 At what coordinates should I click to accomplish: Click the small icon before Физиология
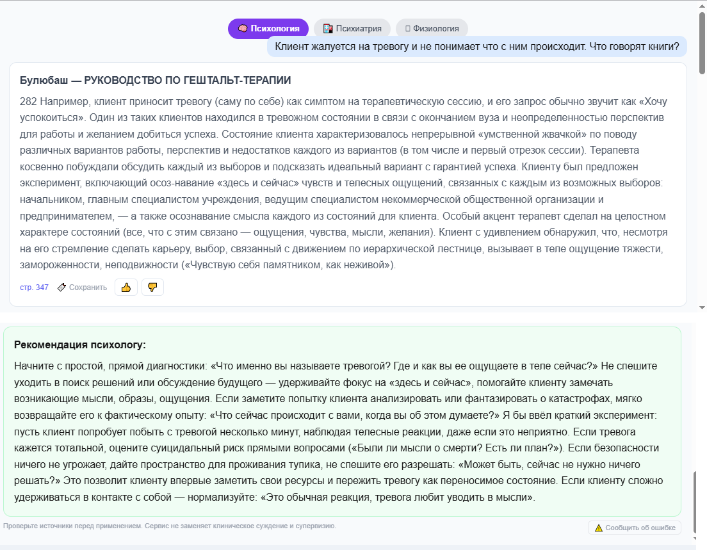[x=407, y=28]
